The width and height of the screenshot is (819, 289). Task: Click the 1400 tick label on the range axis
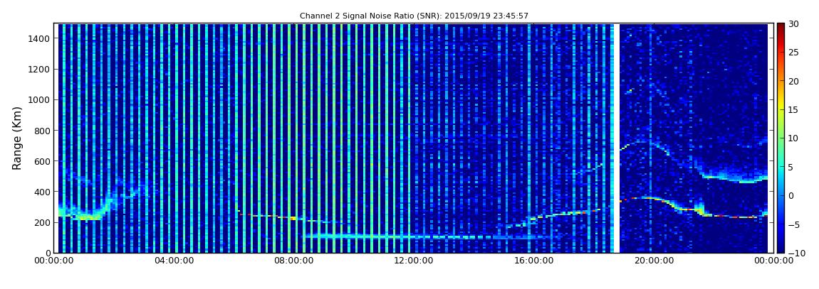39,38
